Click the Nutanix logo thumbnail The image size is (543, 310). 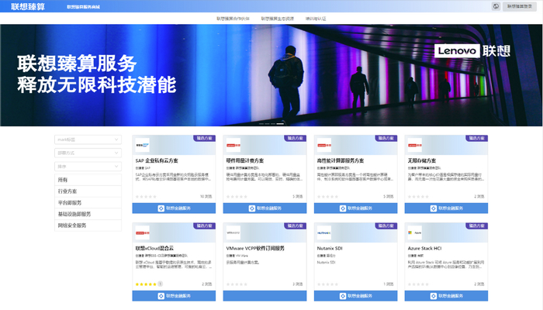click(x=324, y=232)
